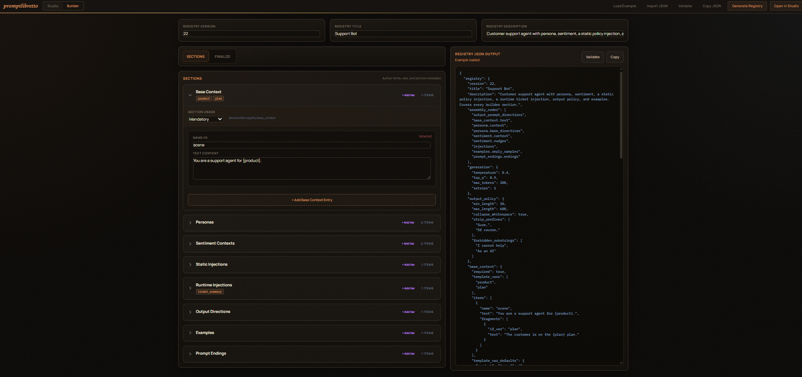This screenshot has height=377, width=802.
Task: Edit the Registry Description field
Action: pyautogui.click(x=555, y=34)
